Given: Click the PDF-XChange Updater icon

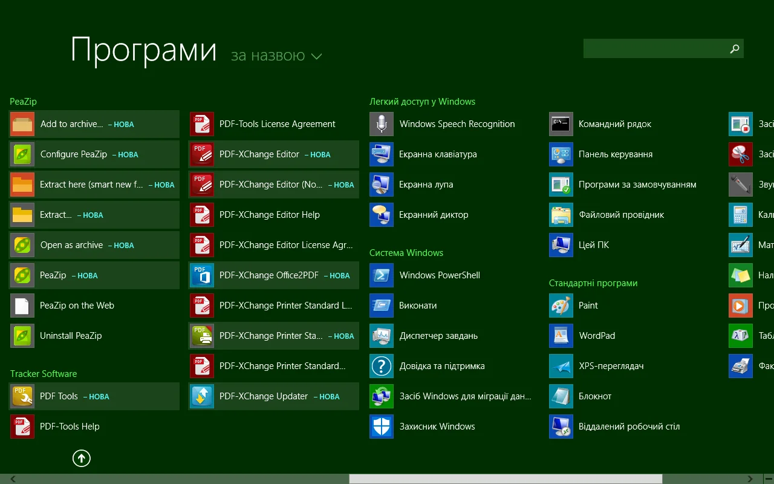Looking at the screenshot, I should coord(201,396).
